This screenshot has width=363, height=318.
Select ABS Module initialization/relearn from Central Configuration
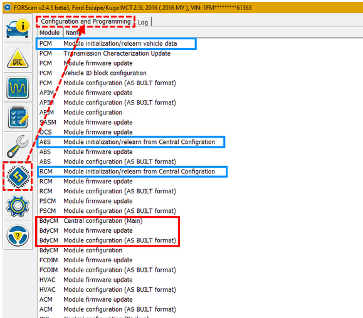pos(131,142)
